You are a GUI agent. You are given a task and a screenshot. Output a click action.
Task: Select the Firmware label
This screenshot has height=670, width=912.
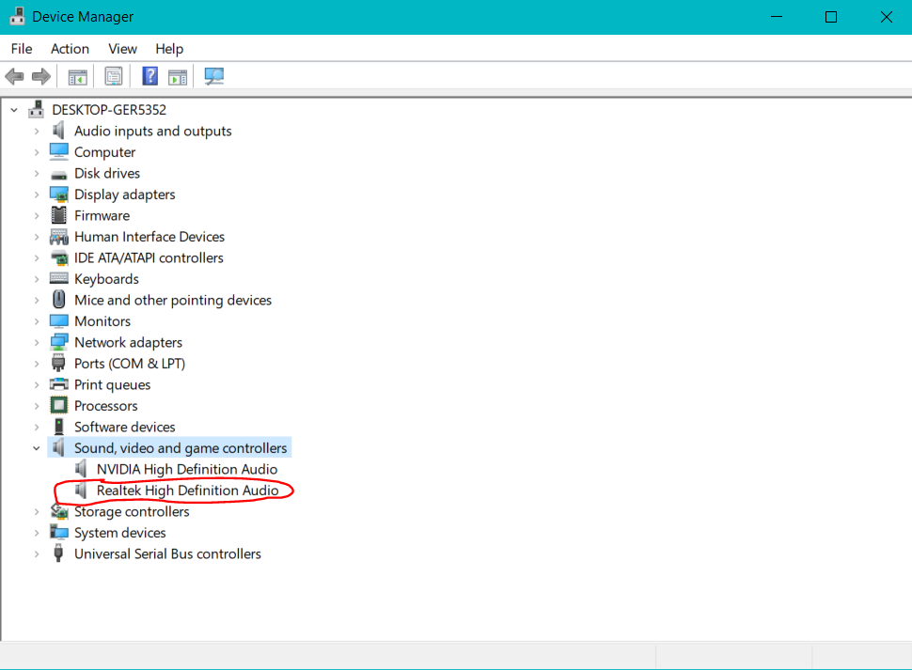[102, 215]
